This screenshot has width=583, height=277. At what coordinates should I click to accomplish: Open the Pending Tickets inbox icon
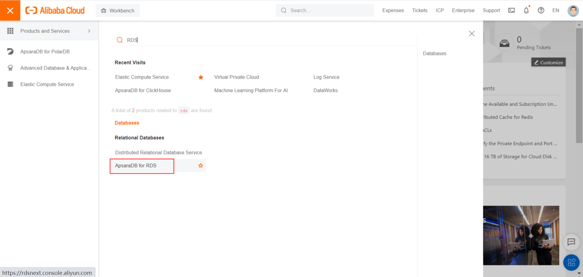505,43
